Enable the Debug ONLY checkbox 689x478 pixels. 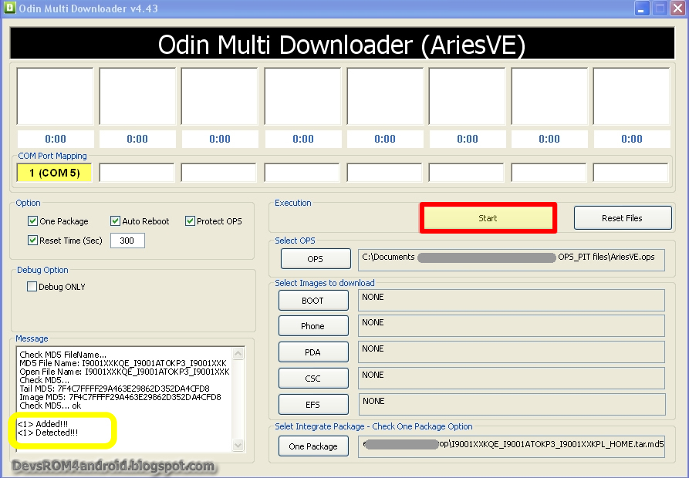(x=32, y=287)
